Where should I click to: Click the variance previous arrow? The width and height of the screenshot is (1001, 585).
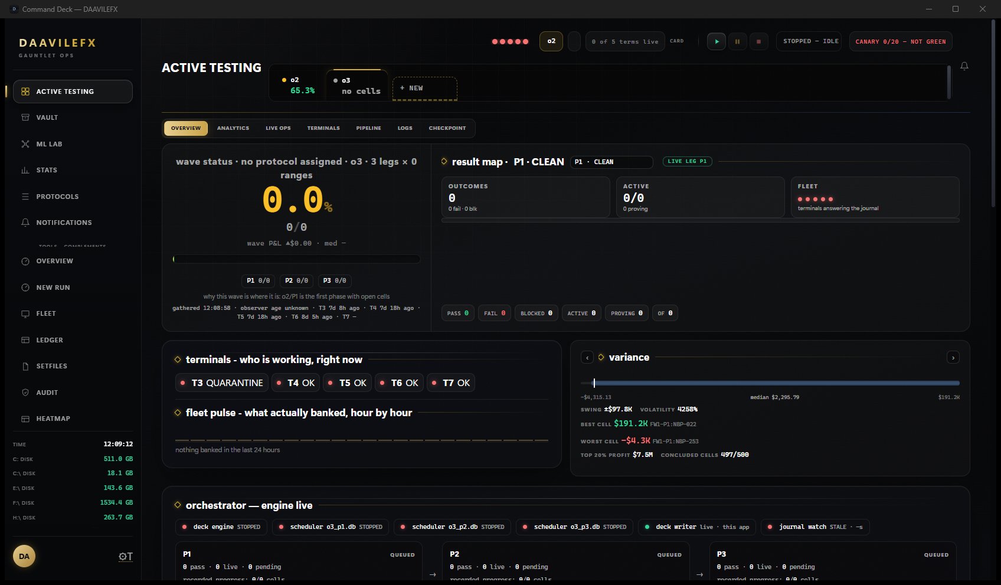[x=587, y=358]
